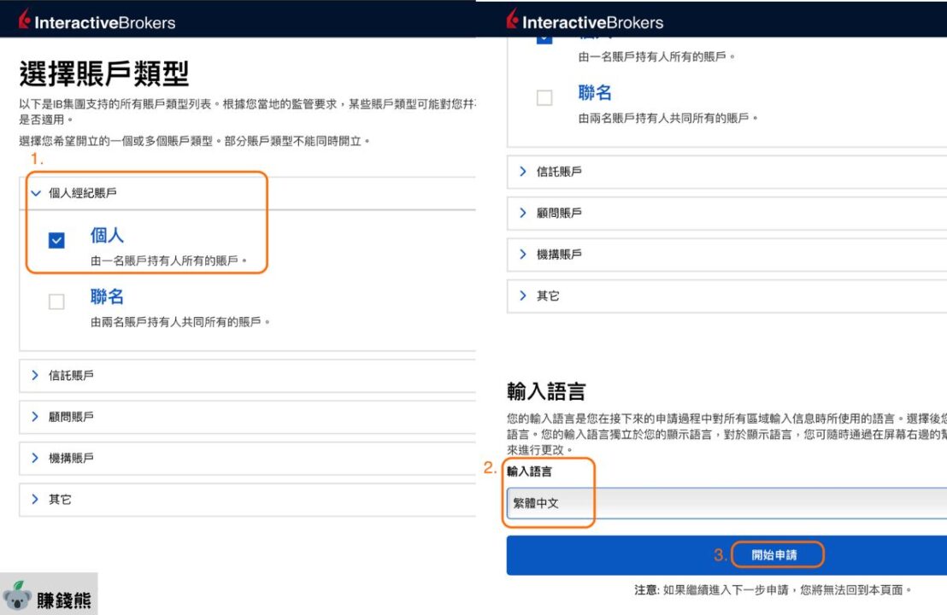Image resolution: width=947 pixels, height=615 pixels.
Task: Click the 選擇賬戶類型 page title
Action: pos(104,73)
